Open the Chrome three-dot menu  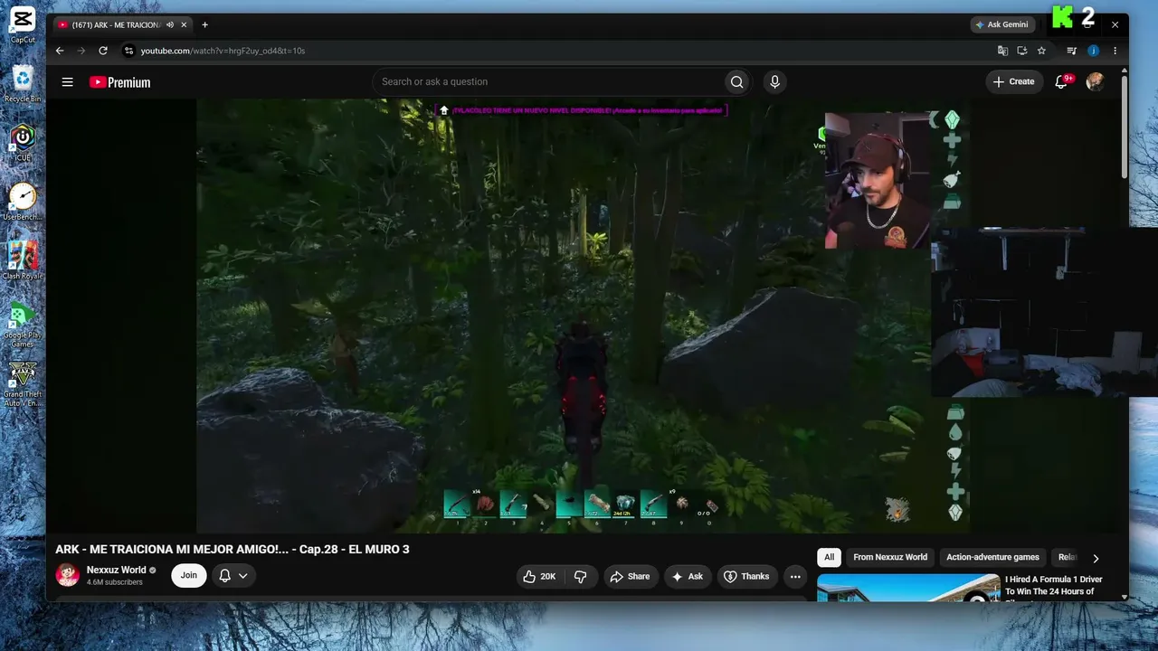pyautogui.click(x=1115, y=51)
